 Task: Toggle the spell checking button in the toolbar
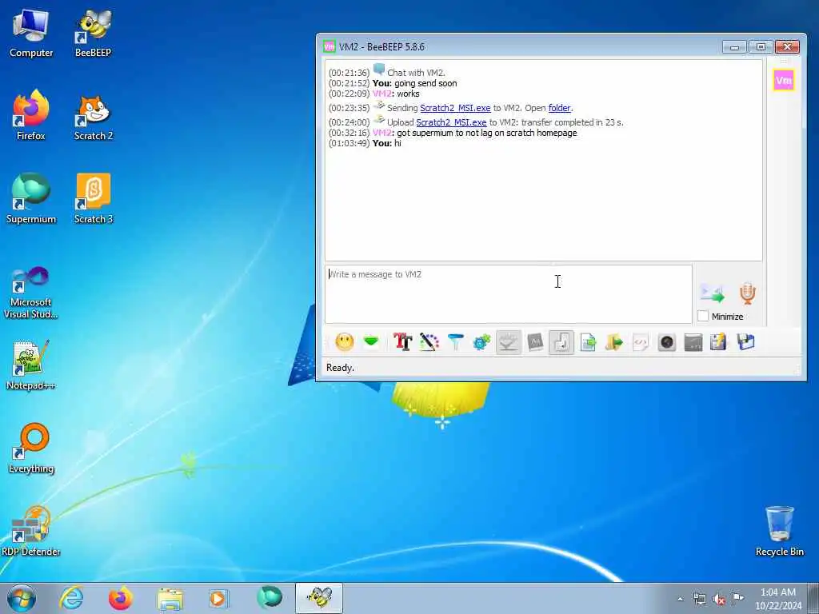(x=508, y=342)
